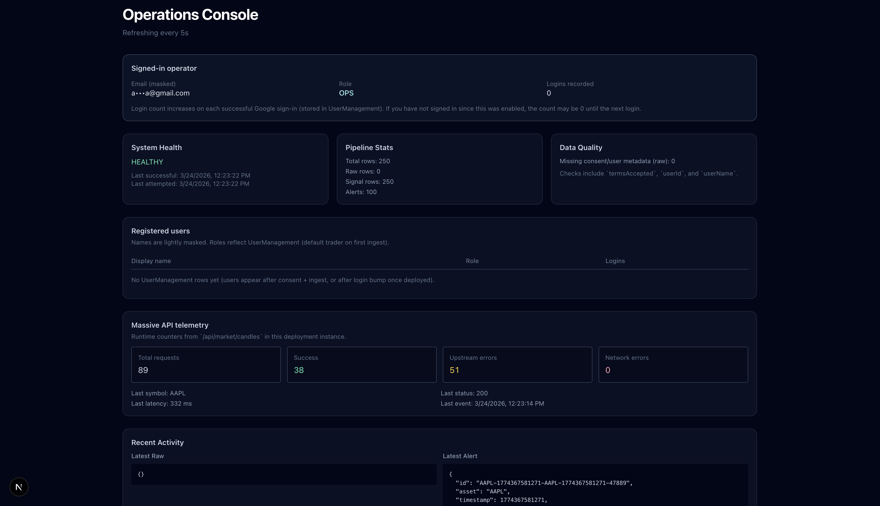Click the Logins recorded value

tap(548, 93)
